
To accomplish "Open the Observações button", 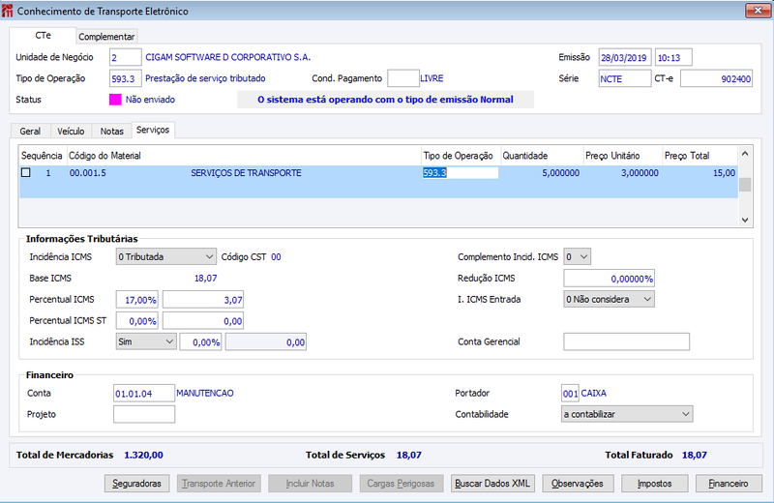I will pos(578,484).
